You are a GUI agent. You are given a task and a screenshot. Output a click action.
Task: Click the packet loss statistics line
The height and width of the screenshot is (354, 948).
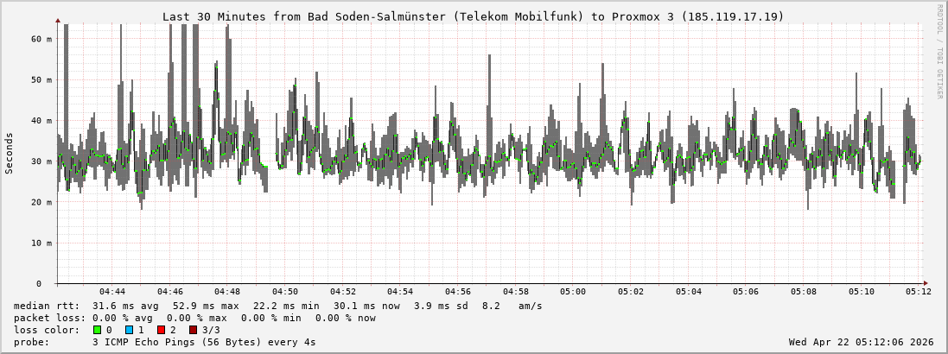194,318
